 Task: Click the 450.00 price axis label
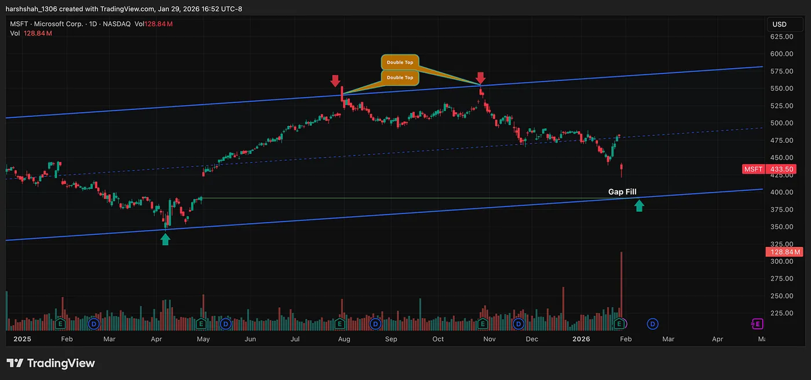(x=781, y=158)
